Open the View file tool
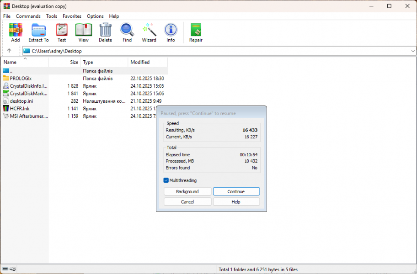The image size is (417, 274). (x=83, y=32)
